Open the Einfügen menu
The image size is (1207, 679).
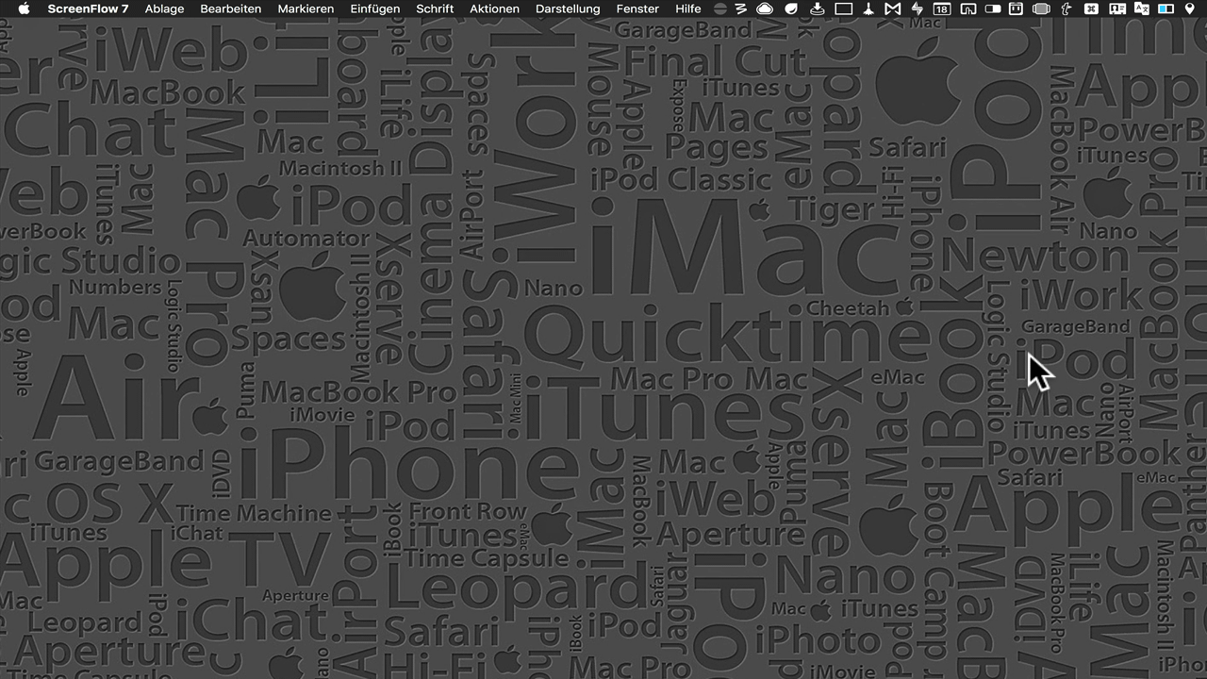[x=374, y=8]
